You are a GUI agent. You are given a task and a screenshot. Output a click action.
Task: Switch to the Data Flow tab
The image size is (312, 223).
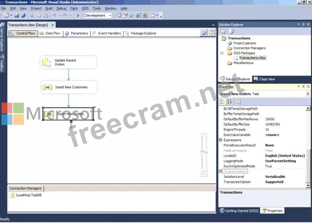point(50,33)
